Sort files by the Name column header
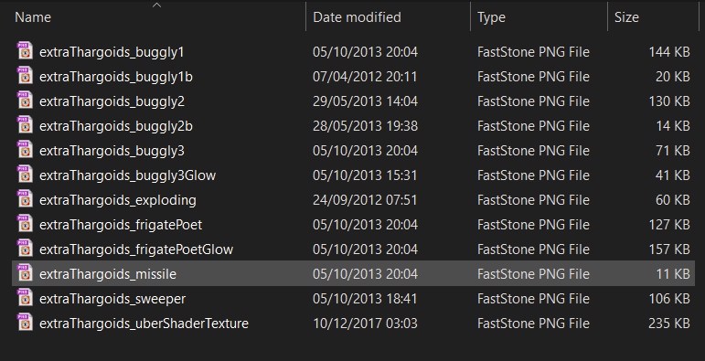This screenshot has width=705, height=361. tap(33, 17)
